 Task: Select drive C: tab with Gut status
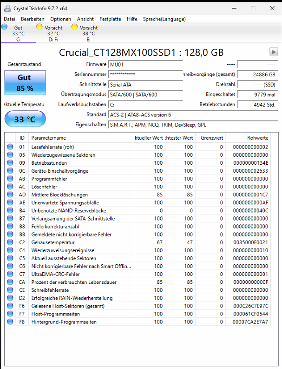click(x=18, y=34)
